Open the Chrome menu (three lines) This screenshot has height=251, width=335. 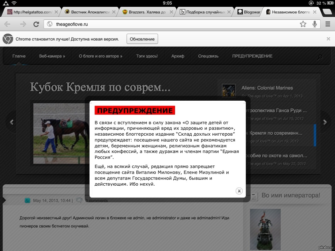(x=327, y=24)
